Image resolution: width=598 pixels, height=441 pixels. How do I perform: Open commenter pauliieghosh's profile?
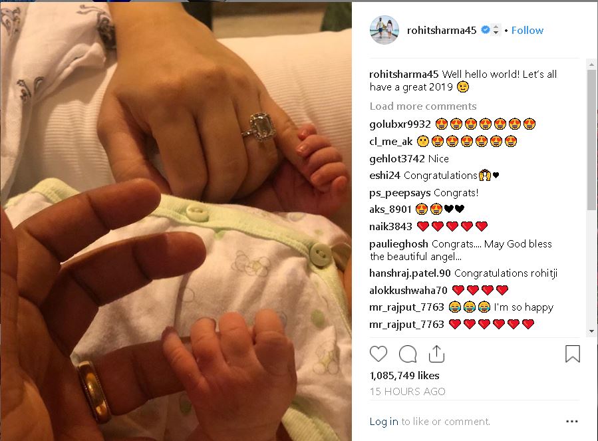[x=398, y=243]
